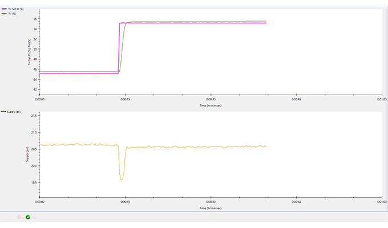The height and width of the screenshot is (228, 388).
Task: Click the Time axis title under travel chart
Action: coord(211,105)
